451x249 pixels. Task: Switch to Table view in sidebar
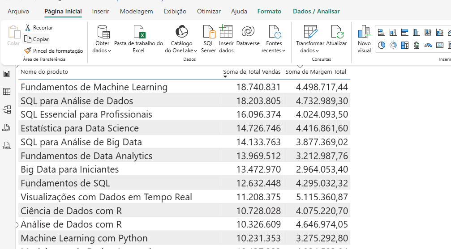coord(7,92)
